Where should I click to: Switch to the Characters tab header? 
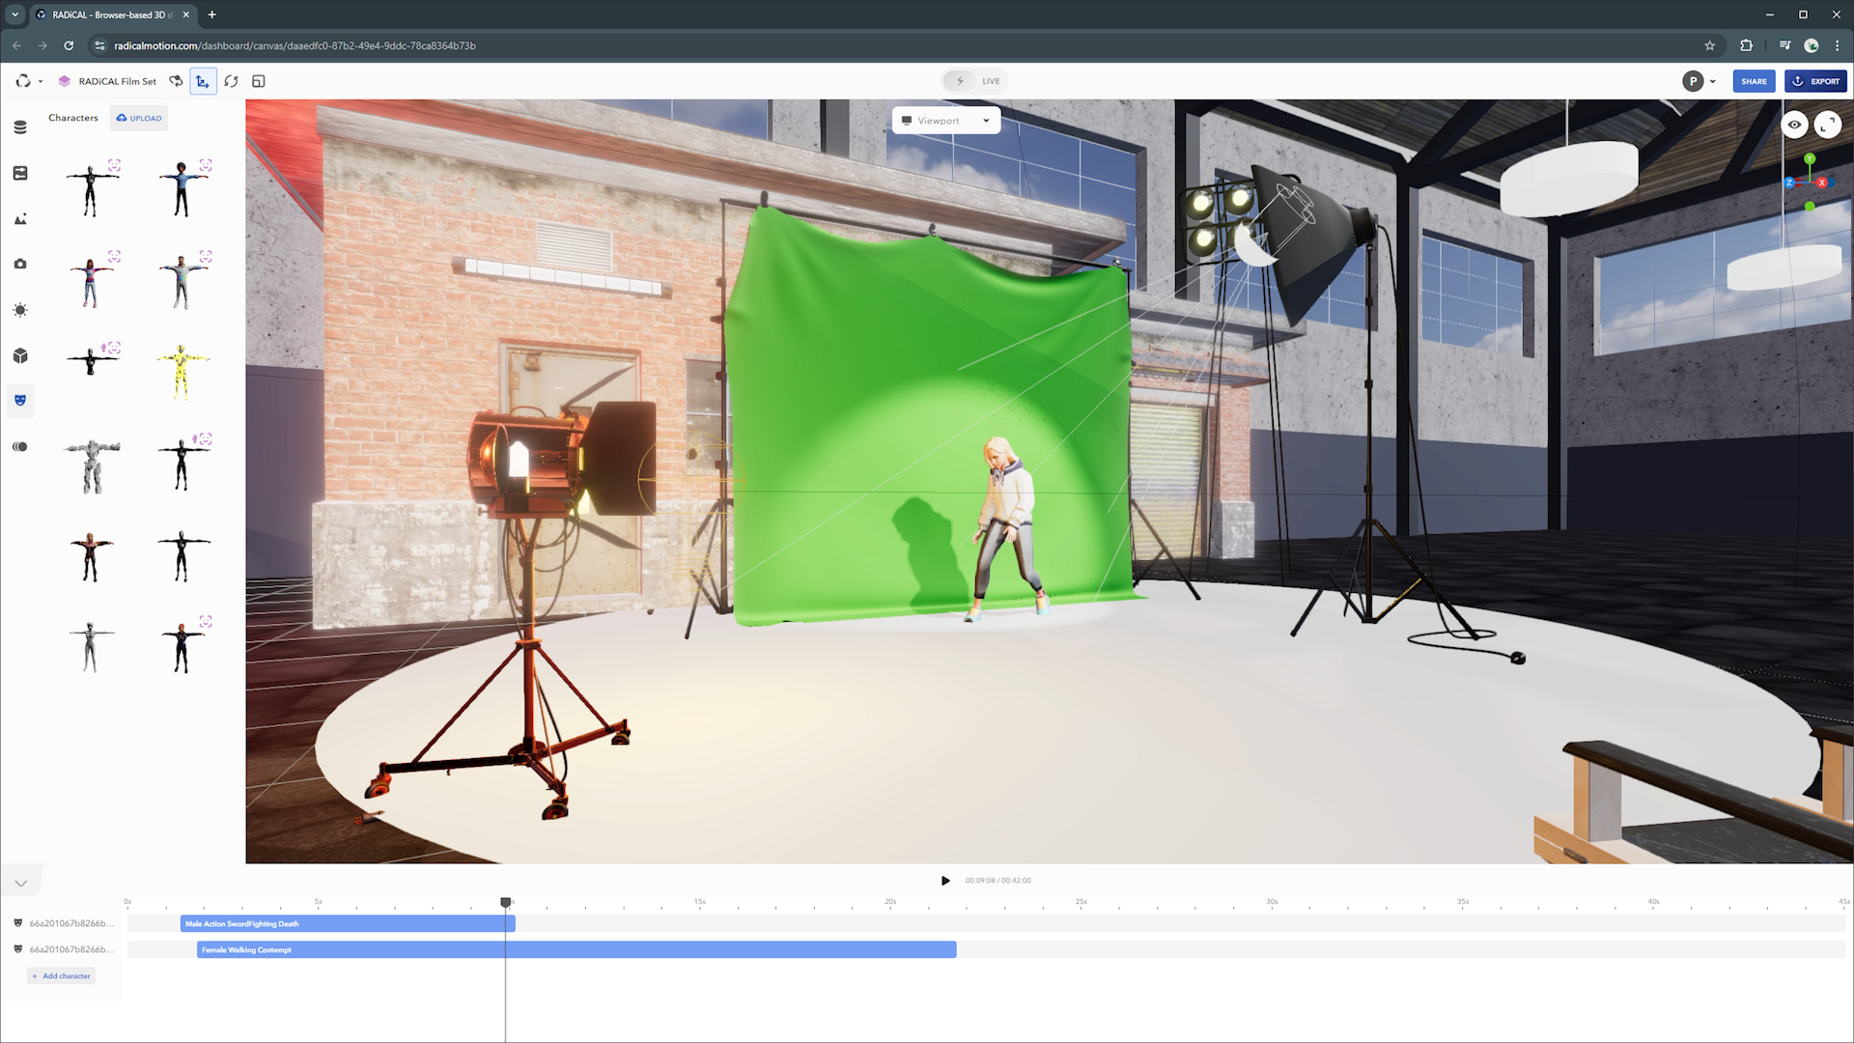pyautogui.click(x=72, y=117)
